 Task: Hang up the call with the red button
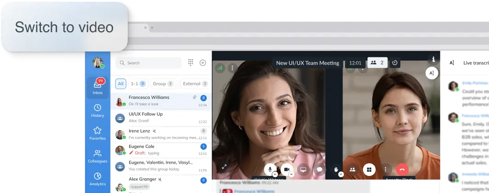coord(402,170)
